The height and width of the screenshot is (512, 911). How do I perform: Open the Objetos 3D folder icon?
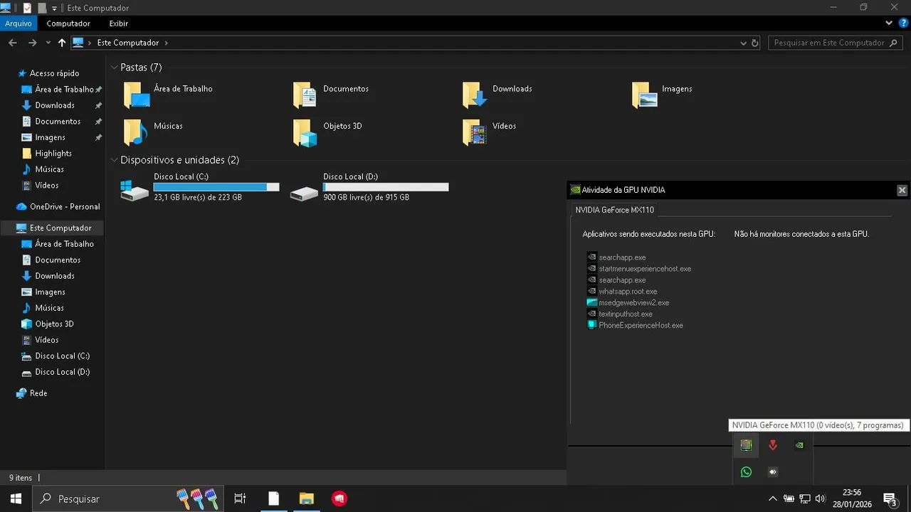(305, 132)
